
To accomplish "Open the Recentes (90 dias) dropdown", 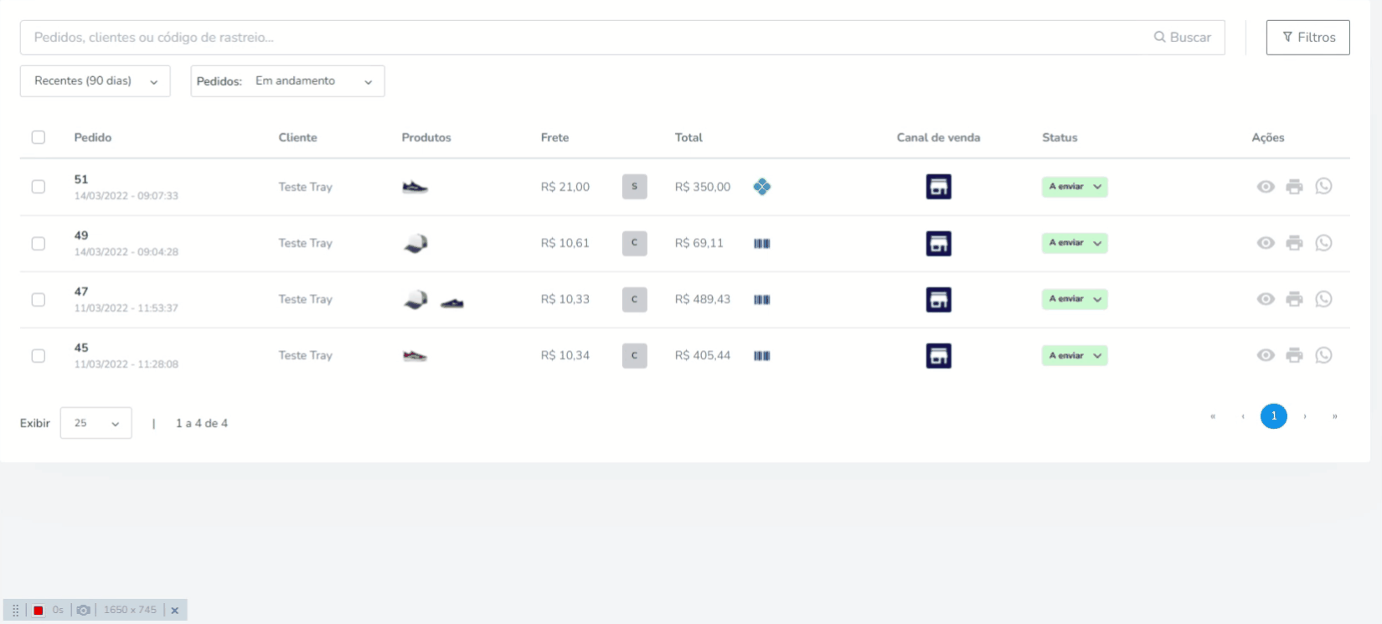I will click(95, 81).
